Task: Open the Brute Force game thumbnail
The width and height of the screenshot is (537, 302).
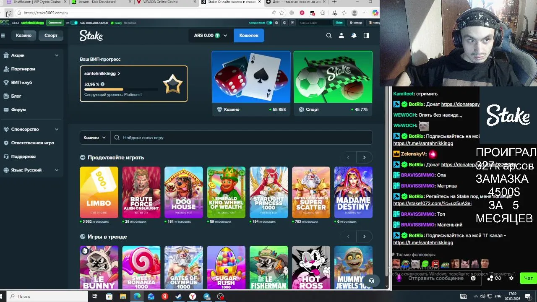Action: 141,193
